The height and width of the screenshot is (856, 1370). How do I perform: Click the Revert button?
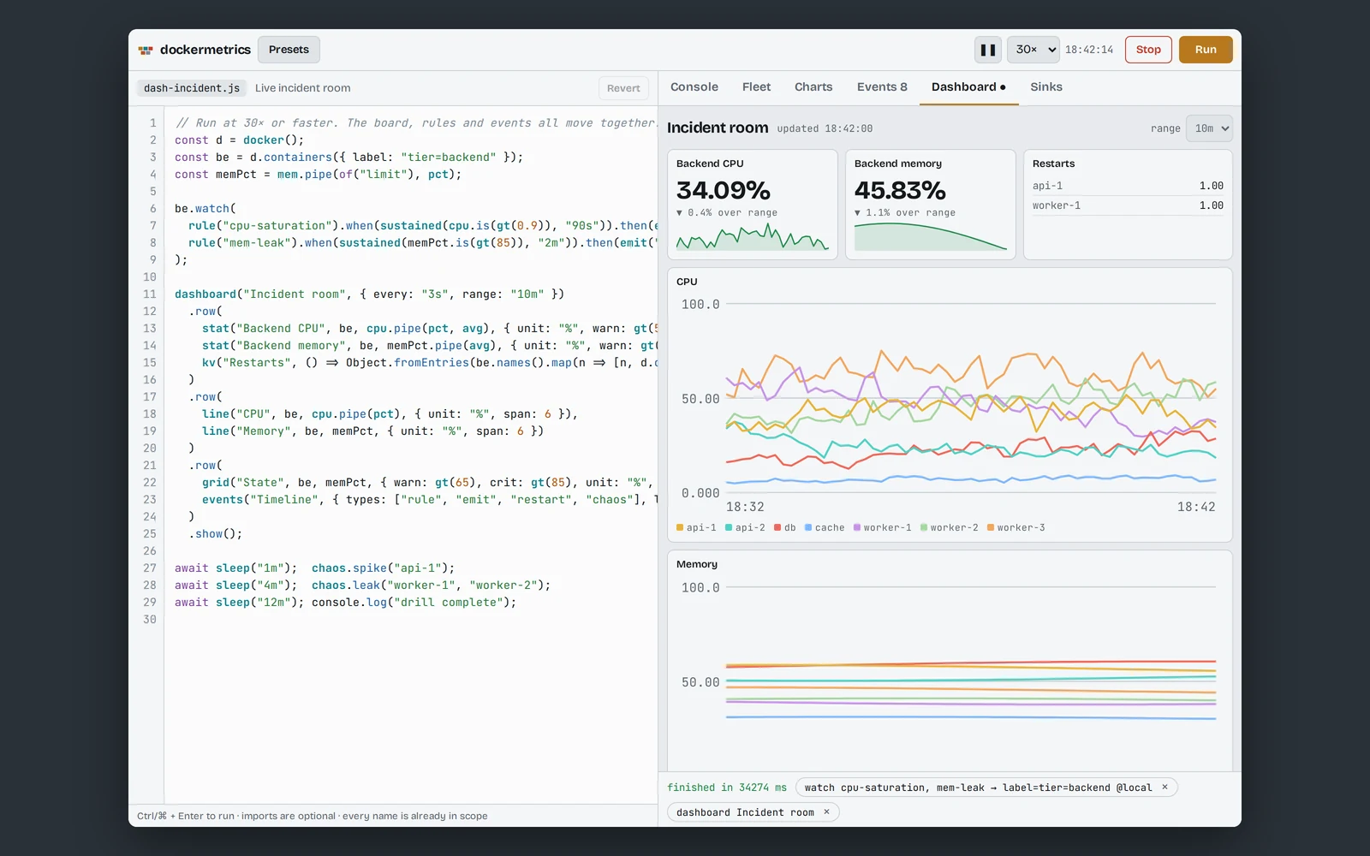623,88
